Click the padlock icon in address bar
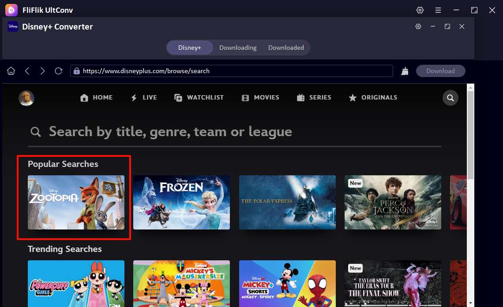Viewport: 503px width, 307px height. click(x=76, y=71)
